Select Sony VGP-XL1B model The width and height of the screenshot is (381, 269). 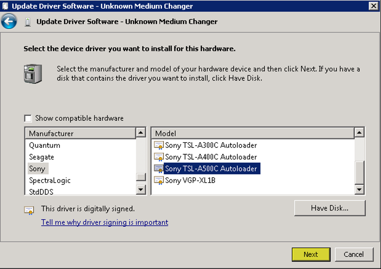click(x=190, y=180)
